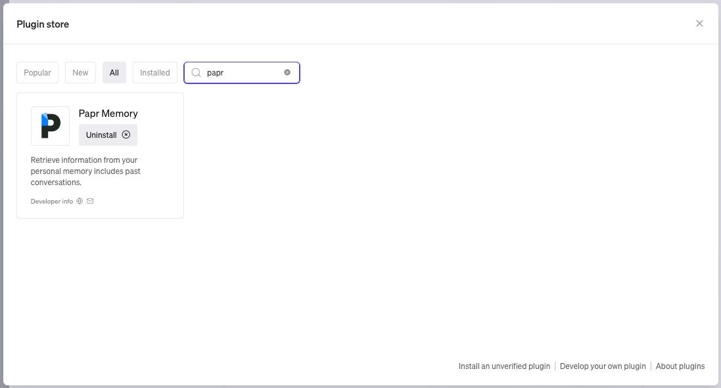
Task: Click the magnifier search icon
Action: [197, 73]
